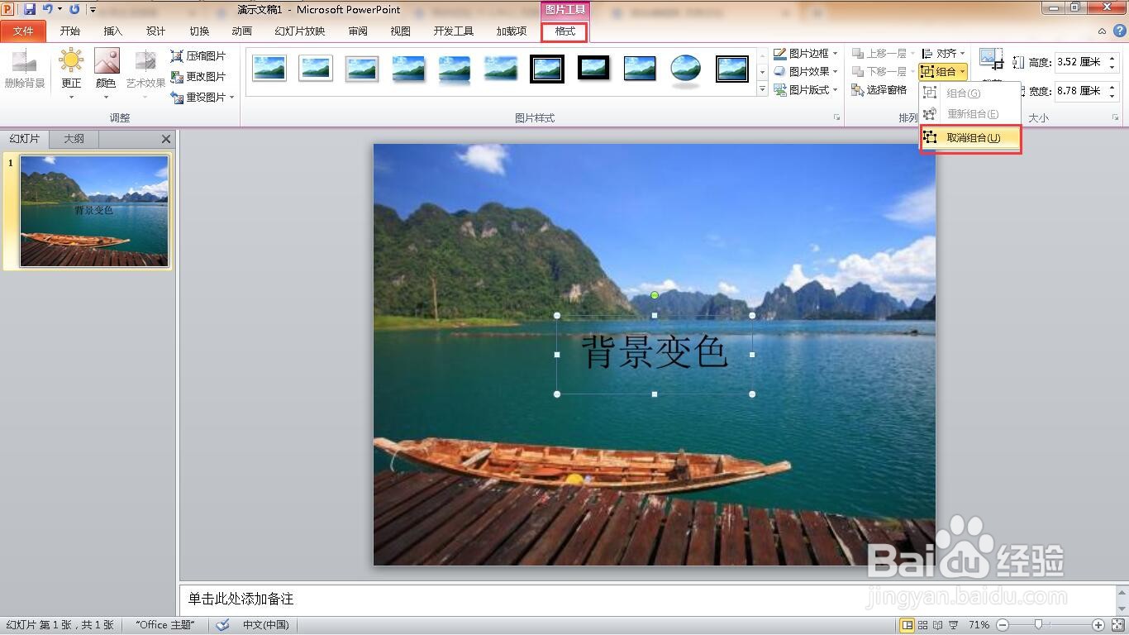Switch to Reading view icon
This screenshot has width=1129, height=635.
click(x=938, y=625)
